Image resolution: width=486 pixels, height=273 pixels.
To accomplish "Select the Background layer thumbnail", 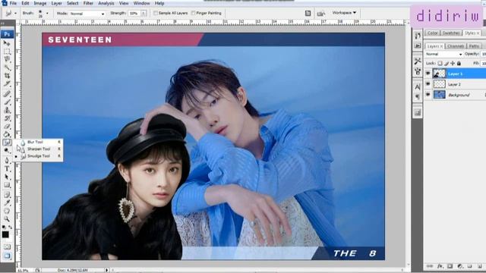I will pos(439,95).
